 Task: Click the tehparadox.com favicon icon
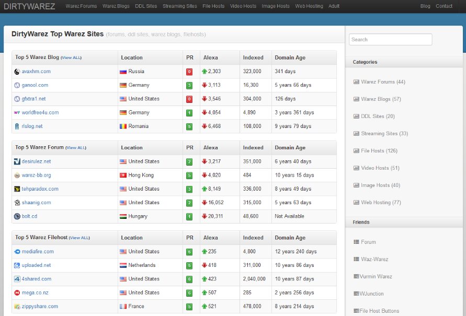tap(17, 189)
